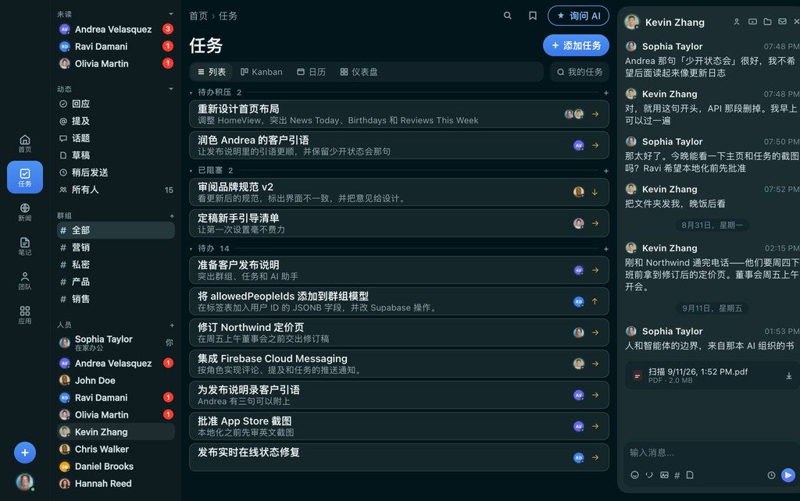This screenshot has width=800, height=501.
Task: Open the 销售 group channel
Action: tap(116, 299)
